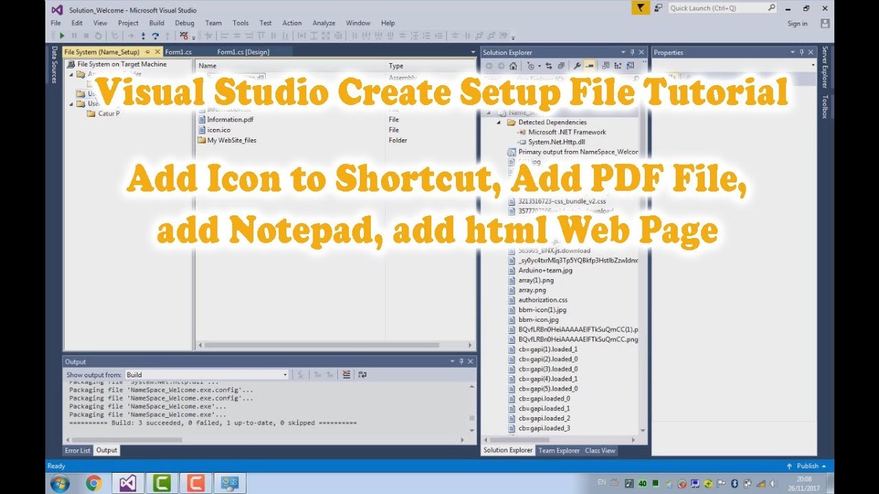Click Publish in the status bar
The width and height of the screenshot is (879, 494).
click(x=808, y=465)
